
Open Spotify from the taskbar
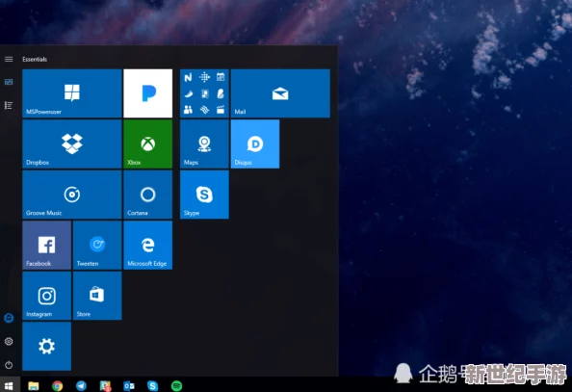click(x=176, y=385)
